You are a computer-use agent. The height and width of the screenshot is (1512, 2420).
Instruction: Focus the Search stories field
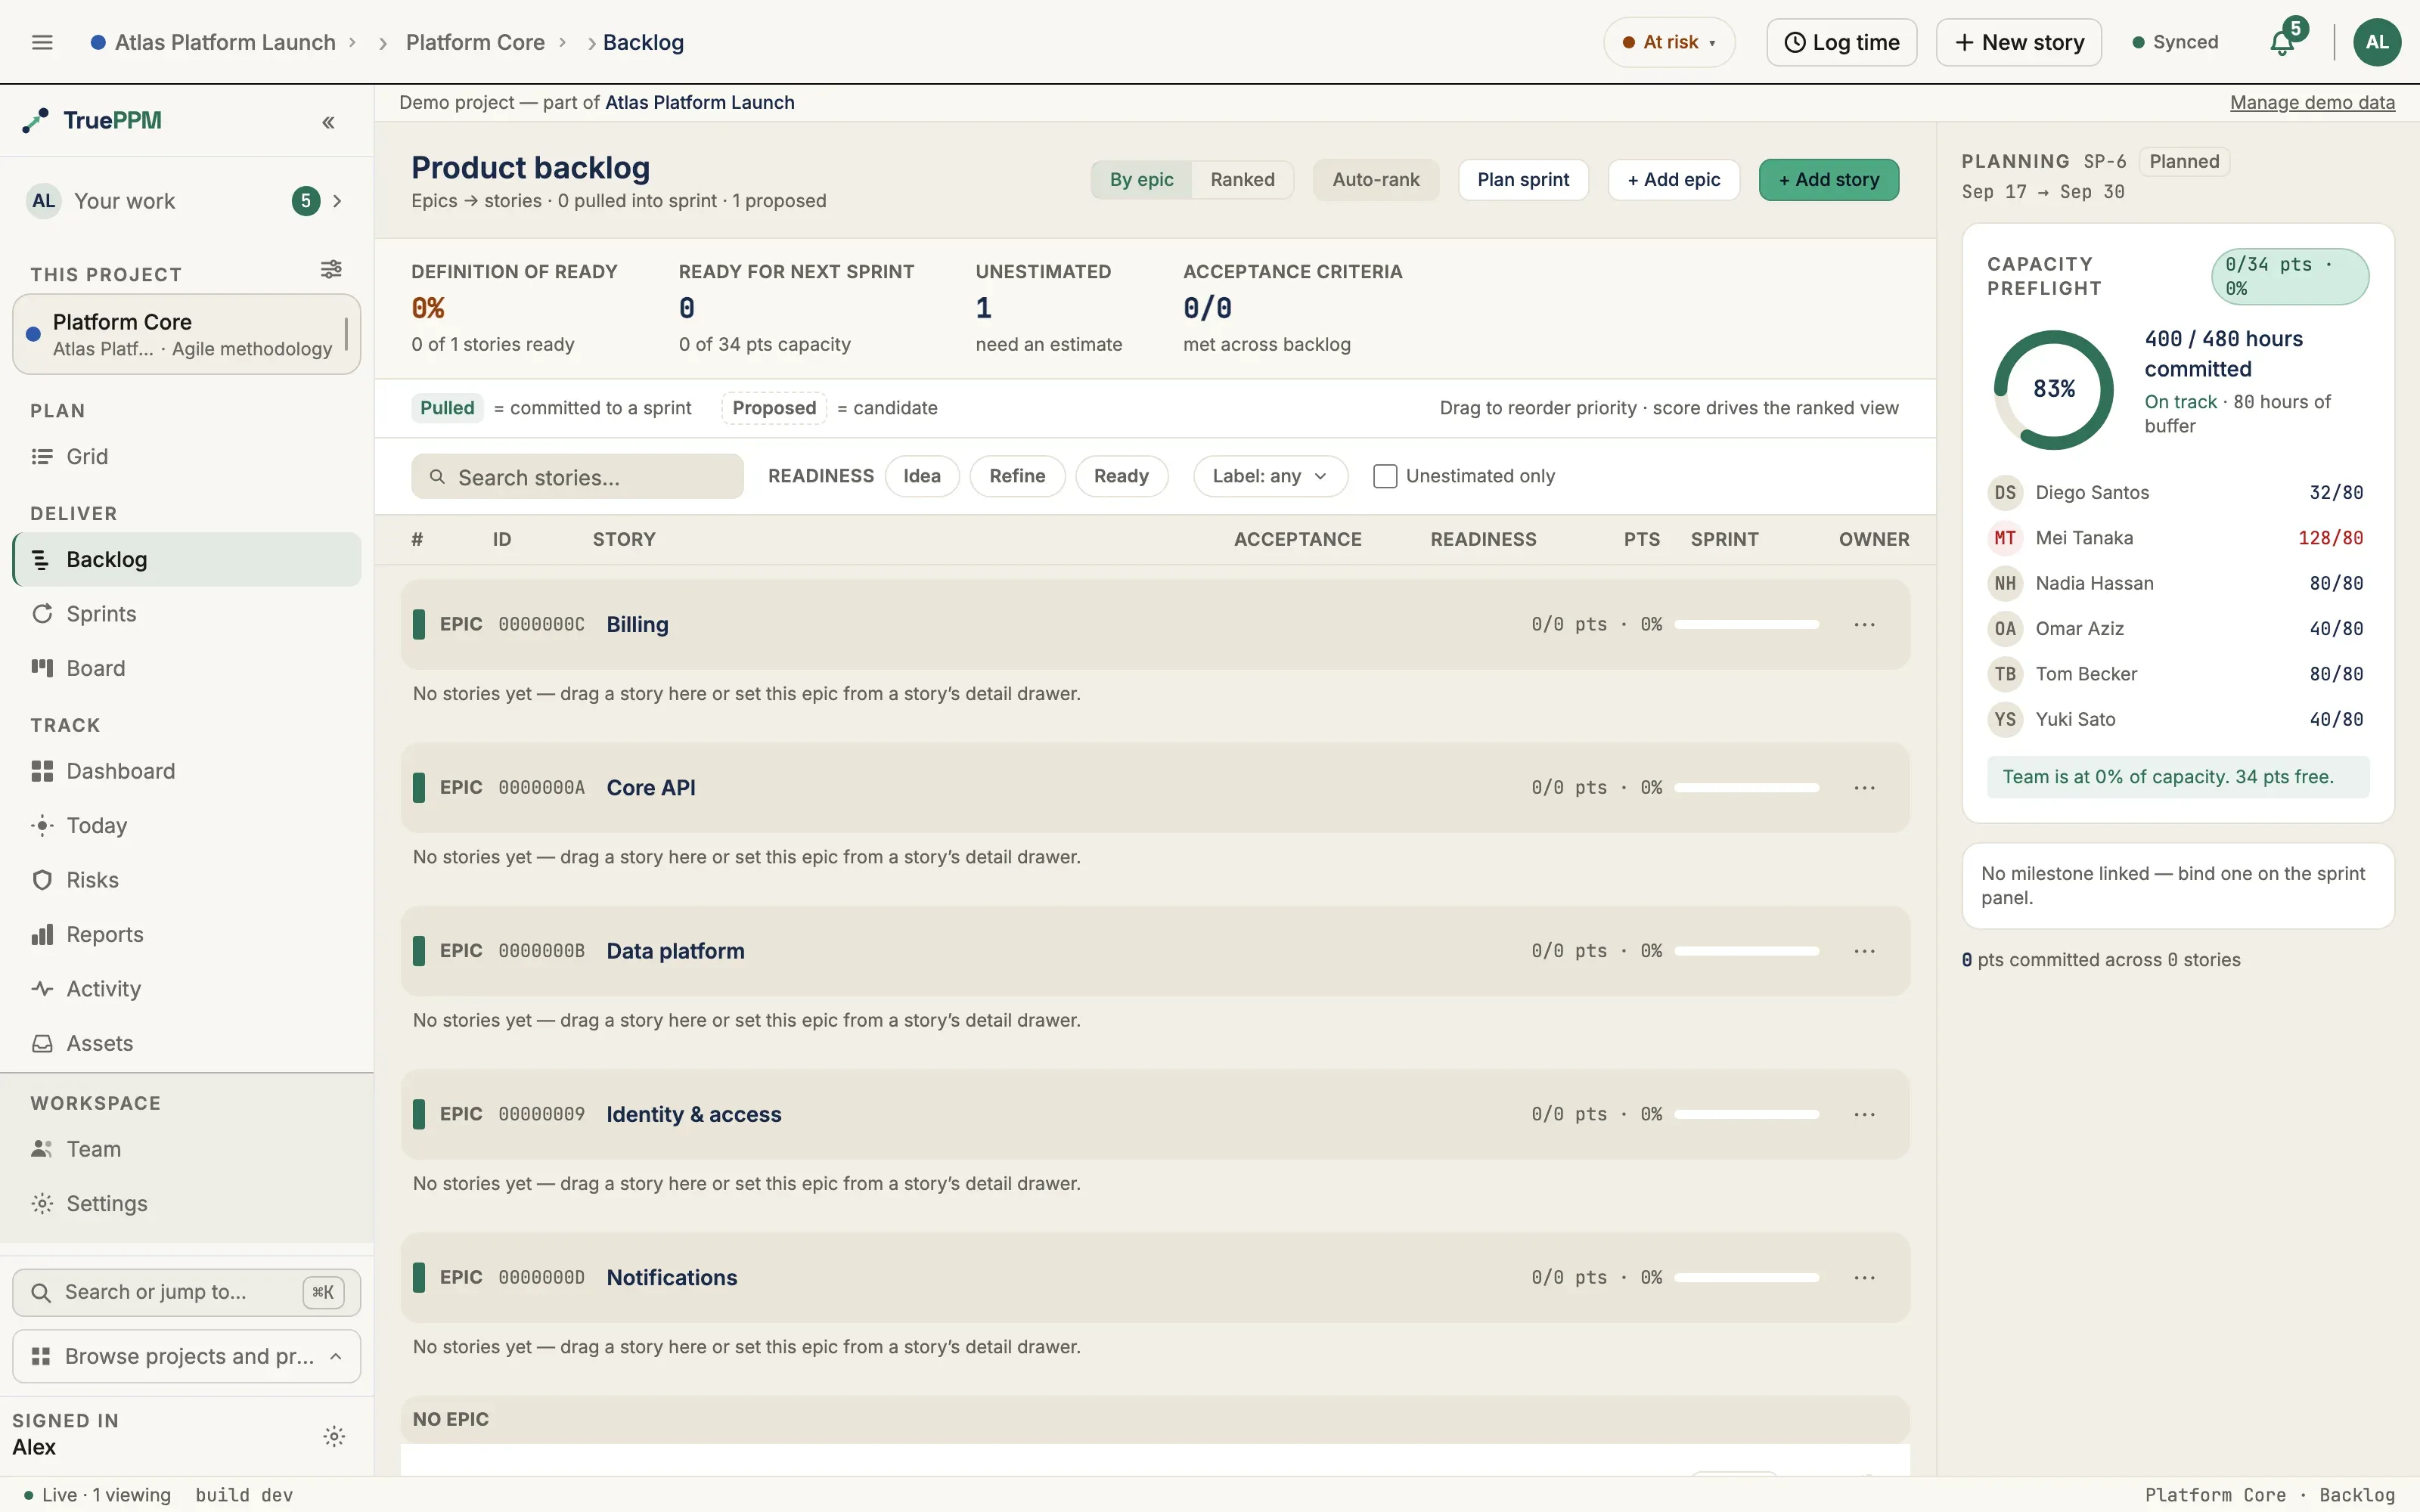tap(577, 477)
